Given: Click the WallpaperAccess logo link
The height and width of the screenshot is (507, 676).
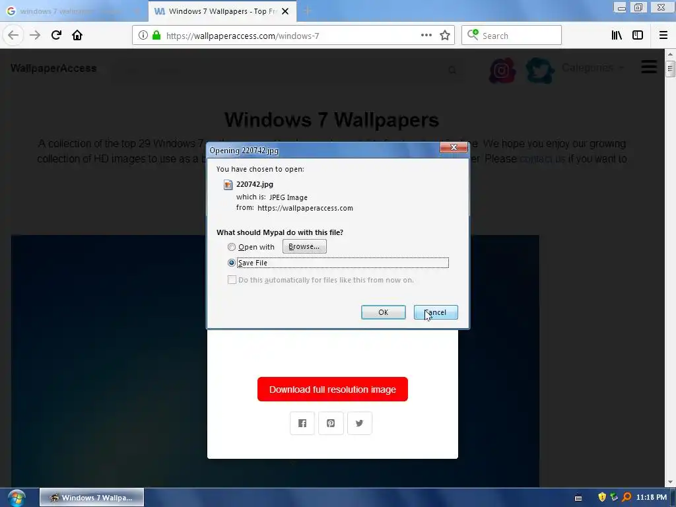Looking at the screenshot, I should [x=53, y=68].
